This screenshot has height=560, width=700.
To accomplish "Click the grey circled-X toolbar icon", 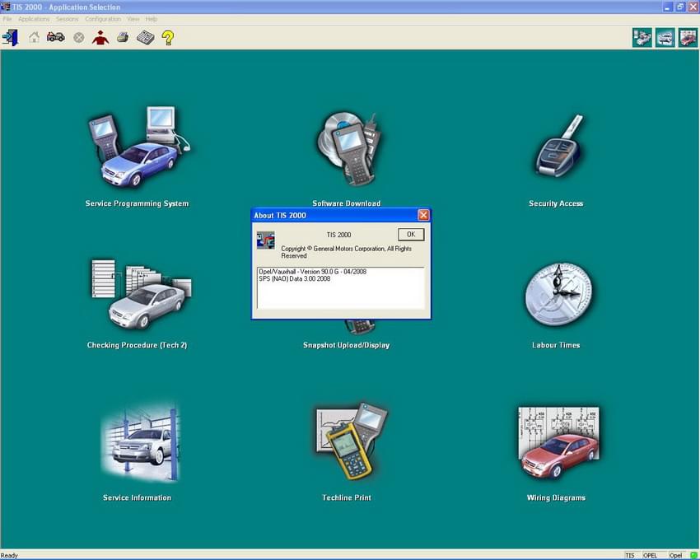I will click(x=78, y=38).
